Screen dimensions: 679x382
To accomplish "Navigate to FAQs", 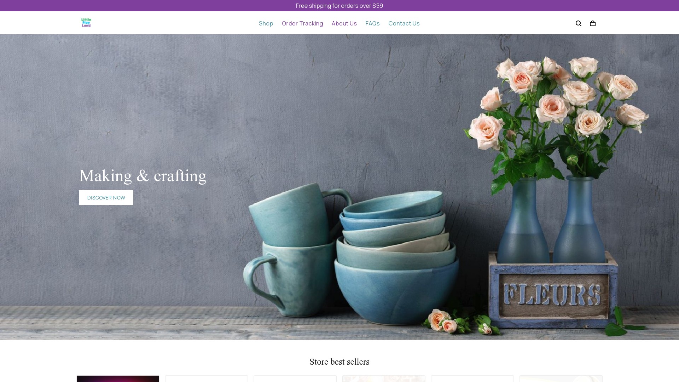I will (x=372, y=23).
